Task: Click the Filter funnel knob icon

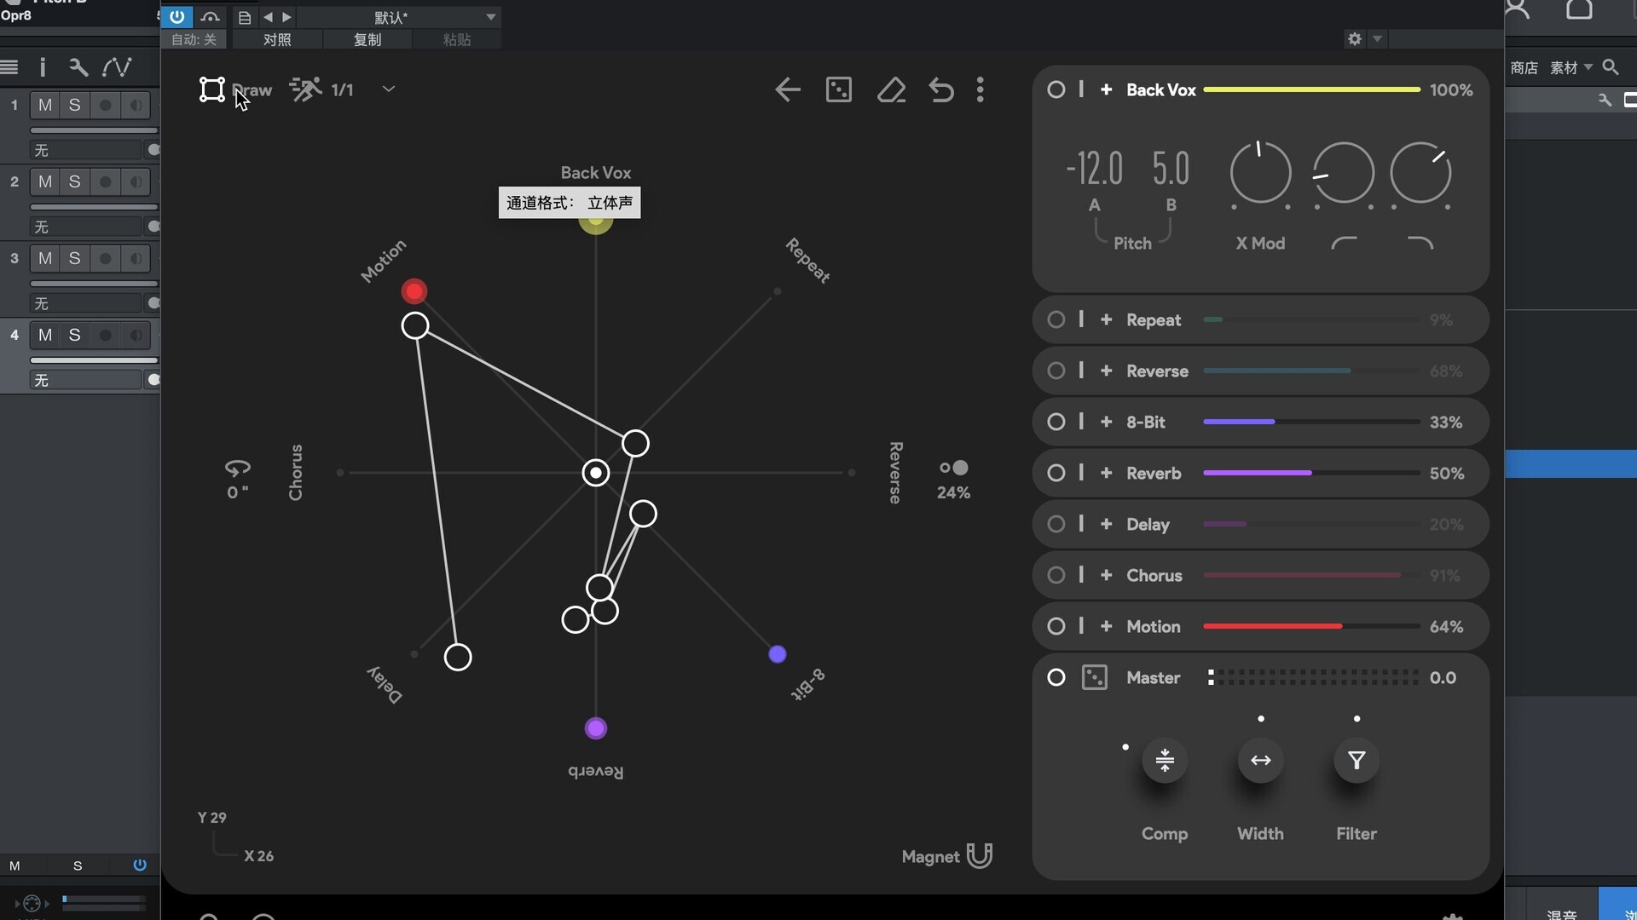Action: point(1356,760)
